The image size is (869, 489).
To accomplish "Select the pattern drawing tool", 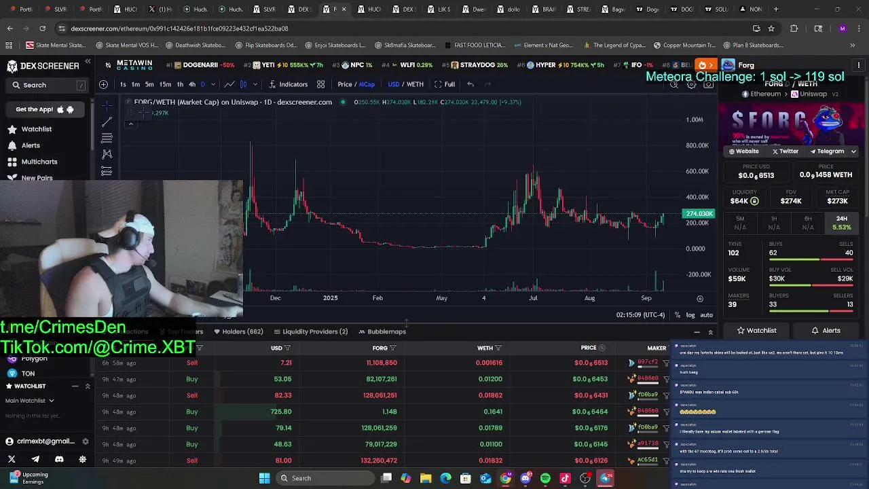I will (107, 154).
